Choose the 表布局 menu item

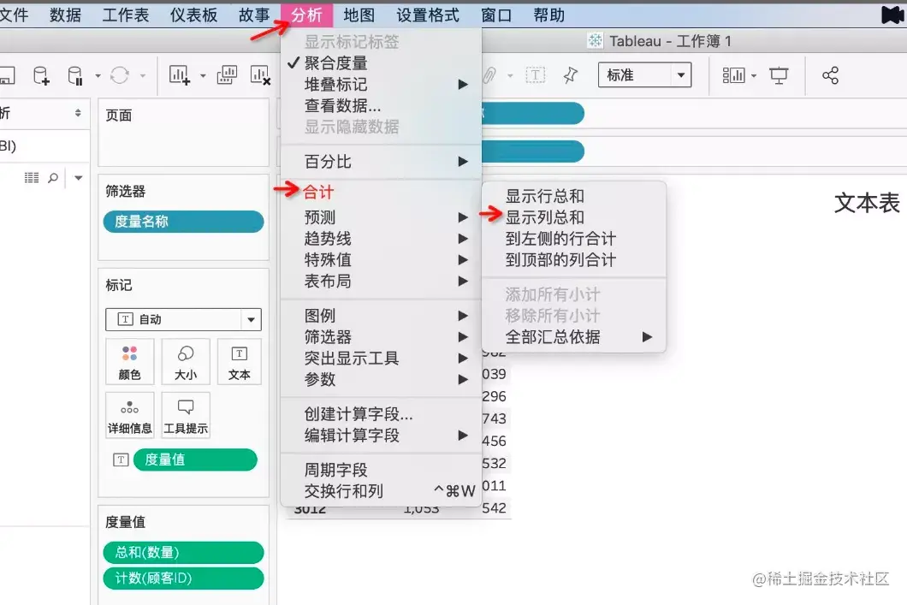tap(381, 282)
